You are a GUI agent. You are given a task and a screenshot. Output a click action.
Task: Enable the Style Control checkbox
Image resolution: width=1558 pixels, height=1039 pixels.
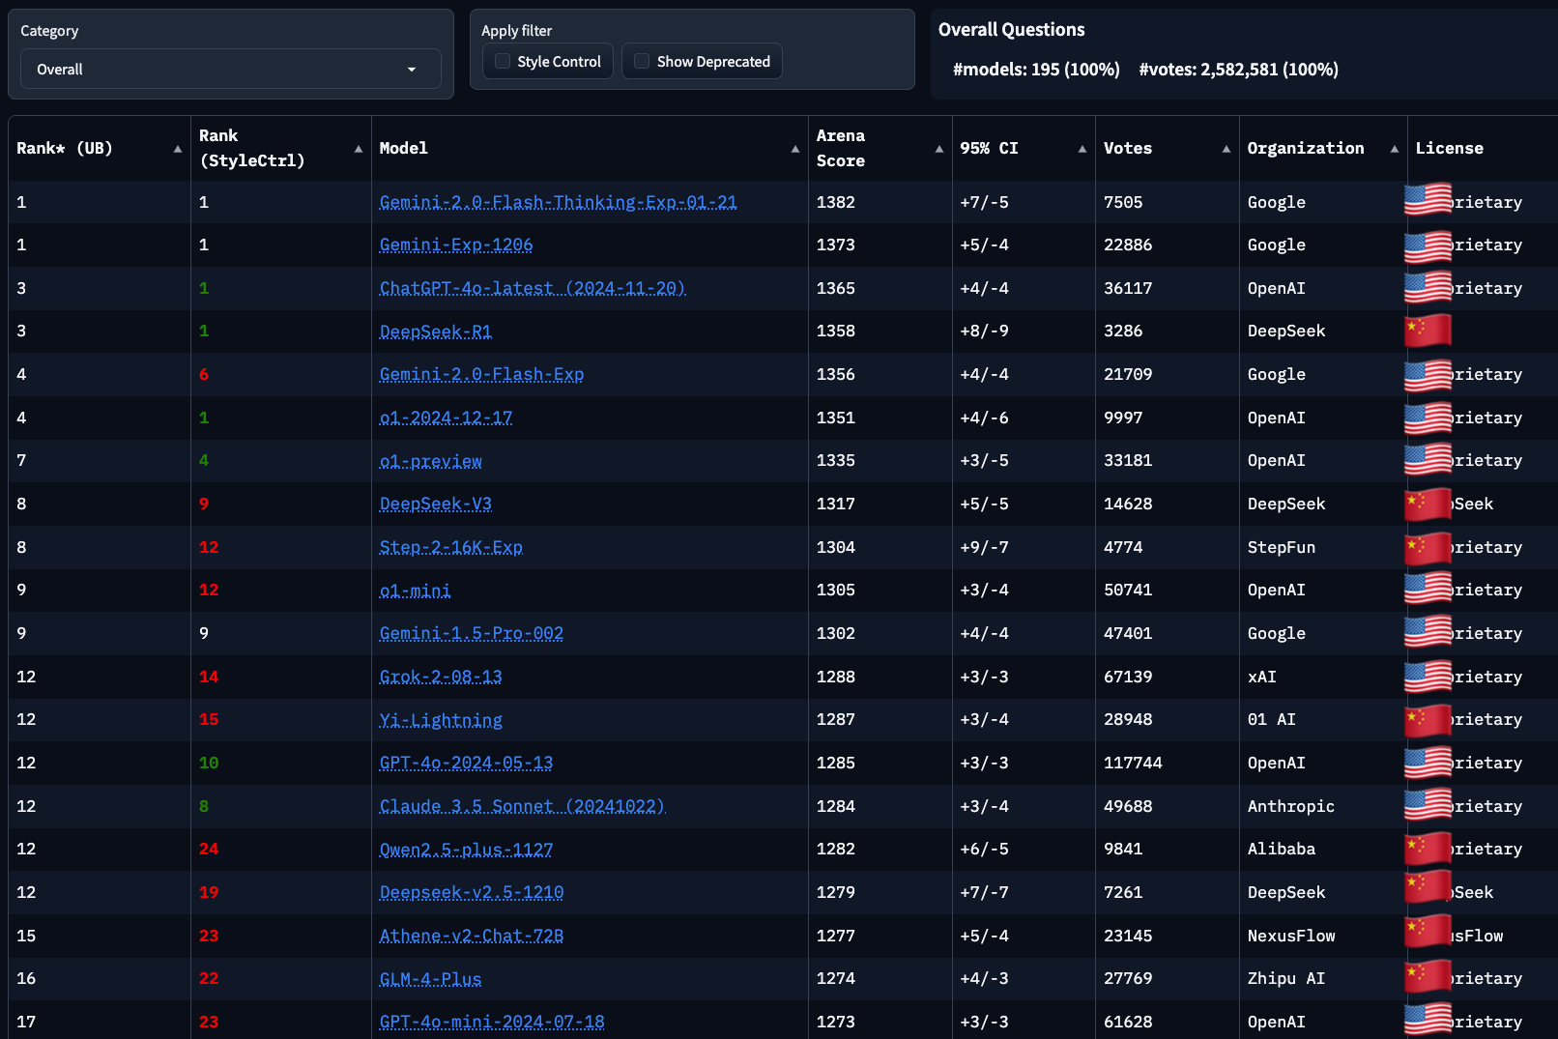tap(503, 62)
